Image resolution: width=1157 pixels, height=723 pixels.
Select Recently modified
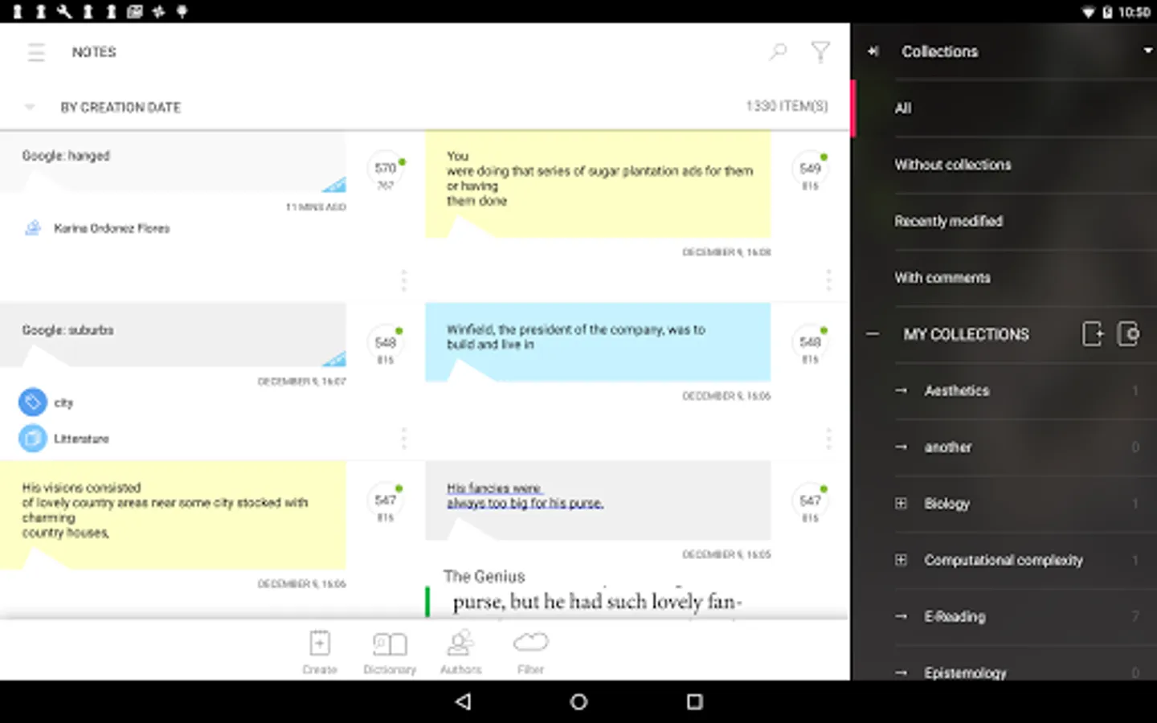[x=1004, y=221]
